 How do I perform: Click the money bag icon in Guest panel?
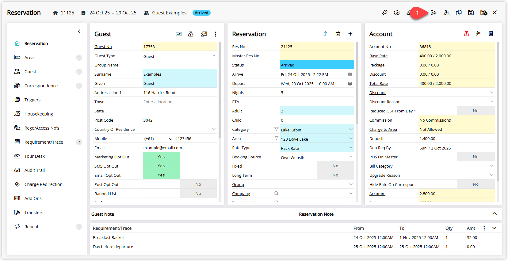[191, 34]
